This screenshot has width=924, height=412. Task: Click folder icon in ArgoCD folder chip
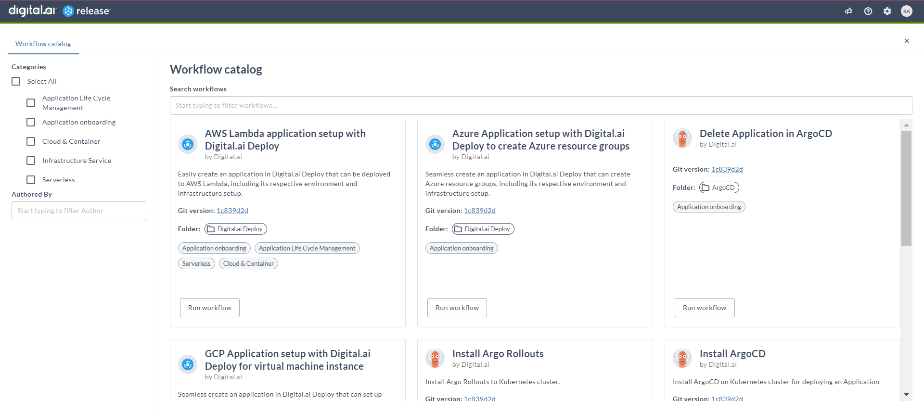click(x=706, y=187)
